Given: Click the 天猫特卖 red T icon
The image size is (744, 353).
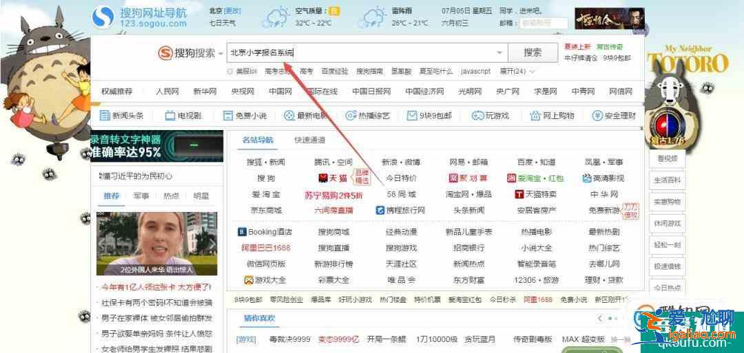Looking at the screenshot, I should click(519, 194).
